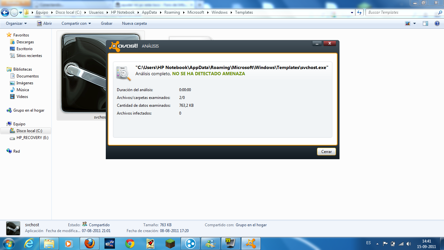The image size is (444, 250).
Task: Open the Compartir con dropdown
Action: pyautogui.click(x=76, y=23)
